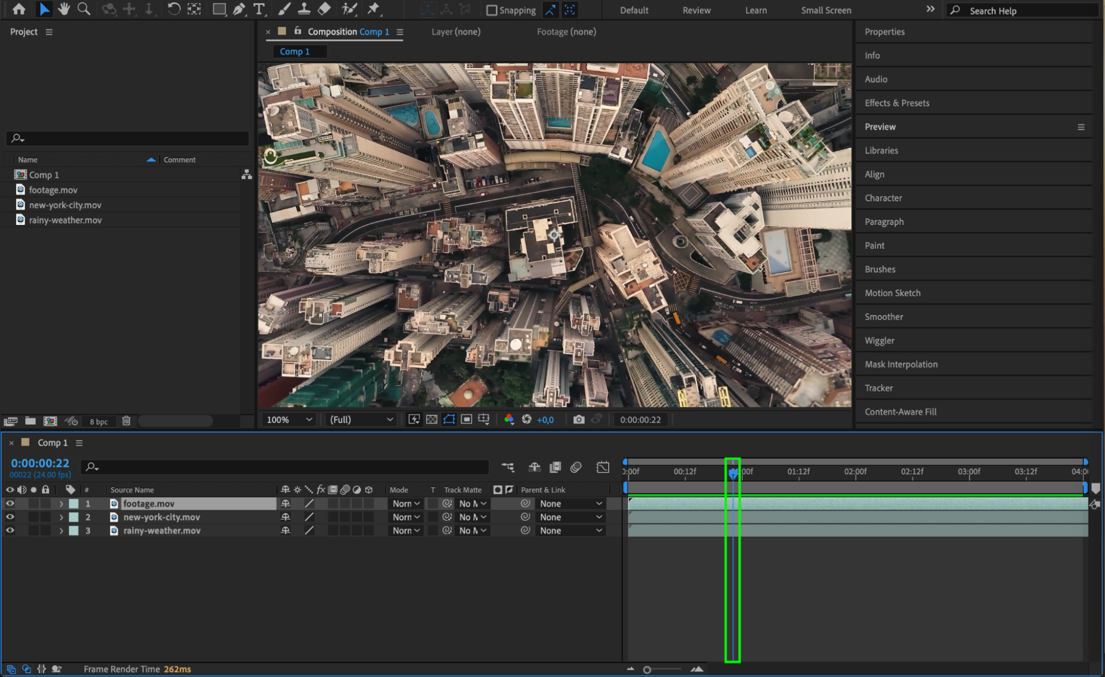Enable the Snapping checkbox

point(491,11)
